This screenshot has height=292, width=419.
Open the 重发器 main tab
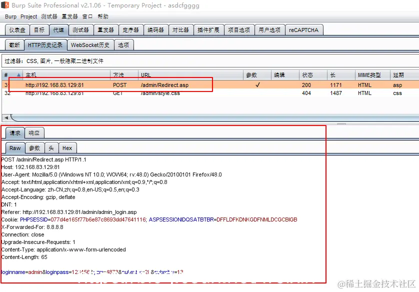tap(106, 30)
